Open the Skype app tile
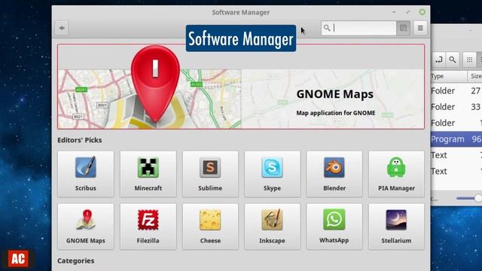This screenshot has height=271, width=482. coord(272,174)
